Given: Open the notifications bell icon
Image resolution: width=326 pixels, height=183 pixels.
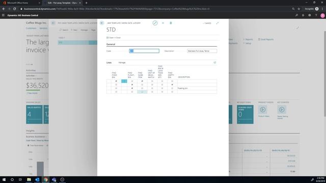Looking at the screenshot, I should pos(303,15).
